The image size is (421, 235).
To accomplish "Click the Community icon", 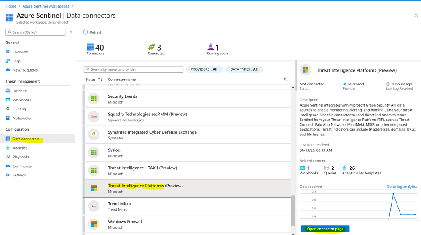I will click(8, 166).
